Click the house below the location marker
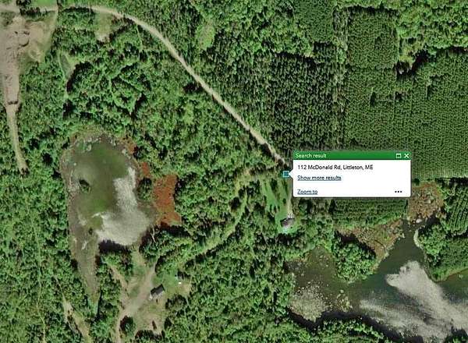The width and height of the screenshot is (468, 343). pos(287,223)
